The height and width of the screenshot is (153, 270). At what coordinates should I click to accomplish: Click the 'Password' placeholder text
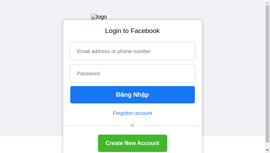pos(89,74)
